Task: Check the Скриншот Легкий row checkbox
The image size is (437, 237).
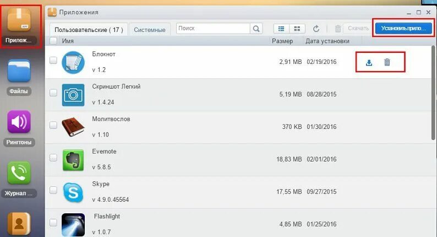Action: 53,93
